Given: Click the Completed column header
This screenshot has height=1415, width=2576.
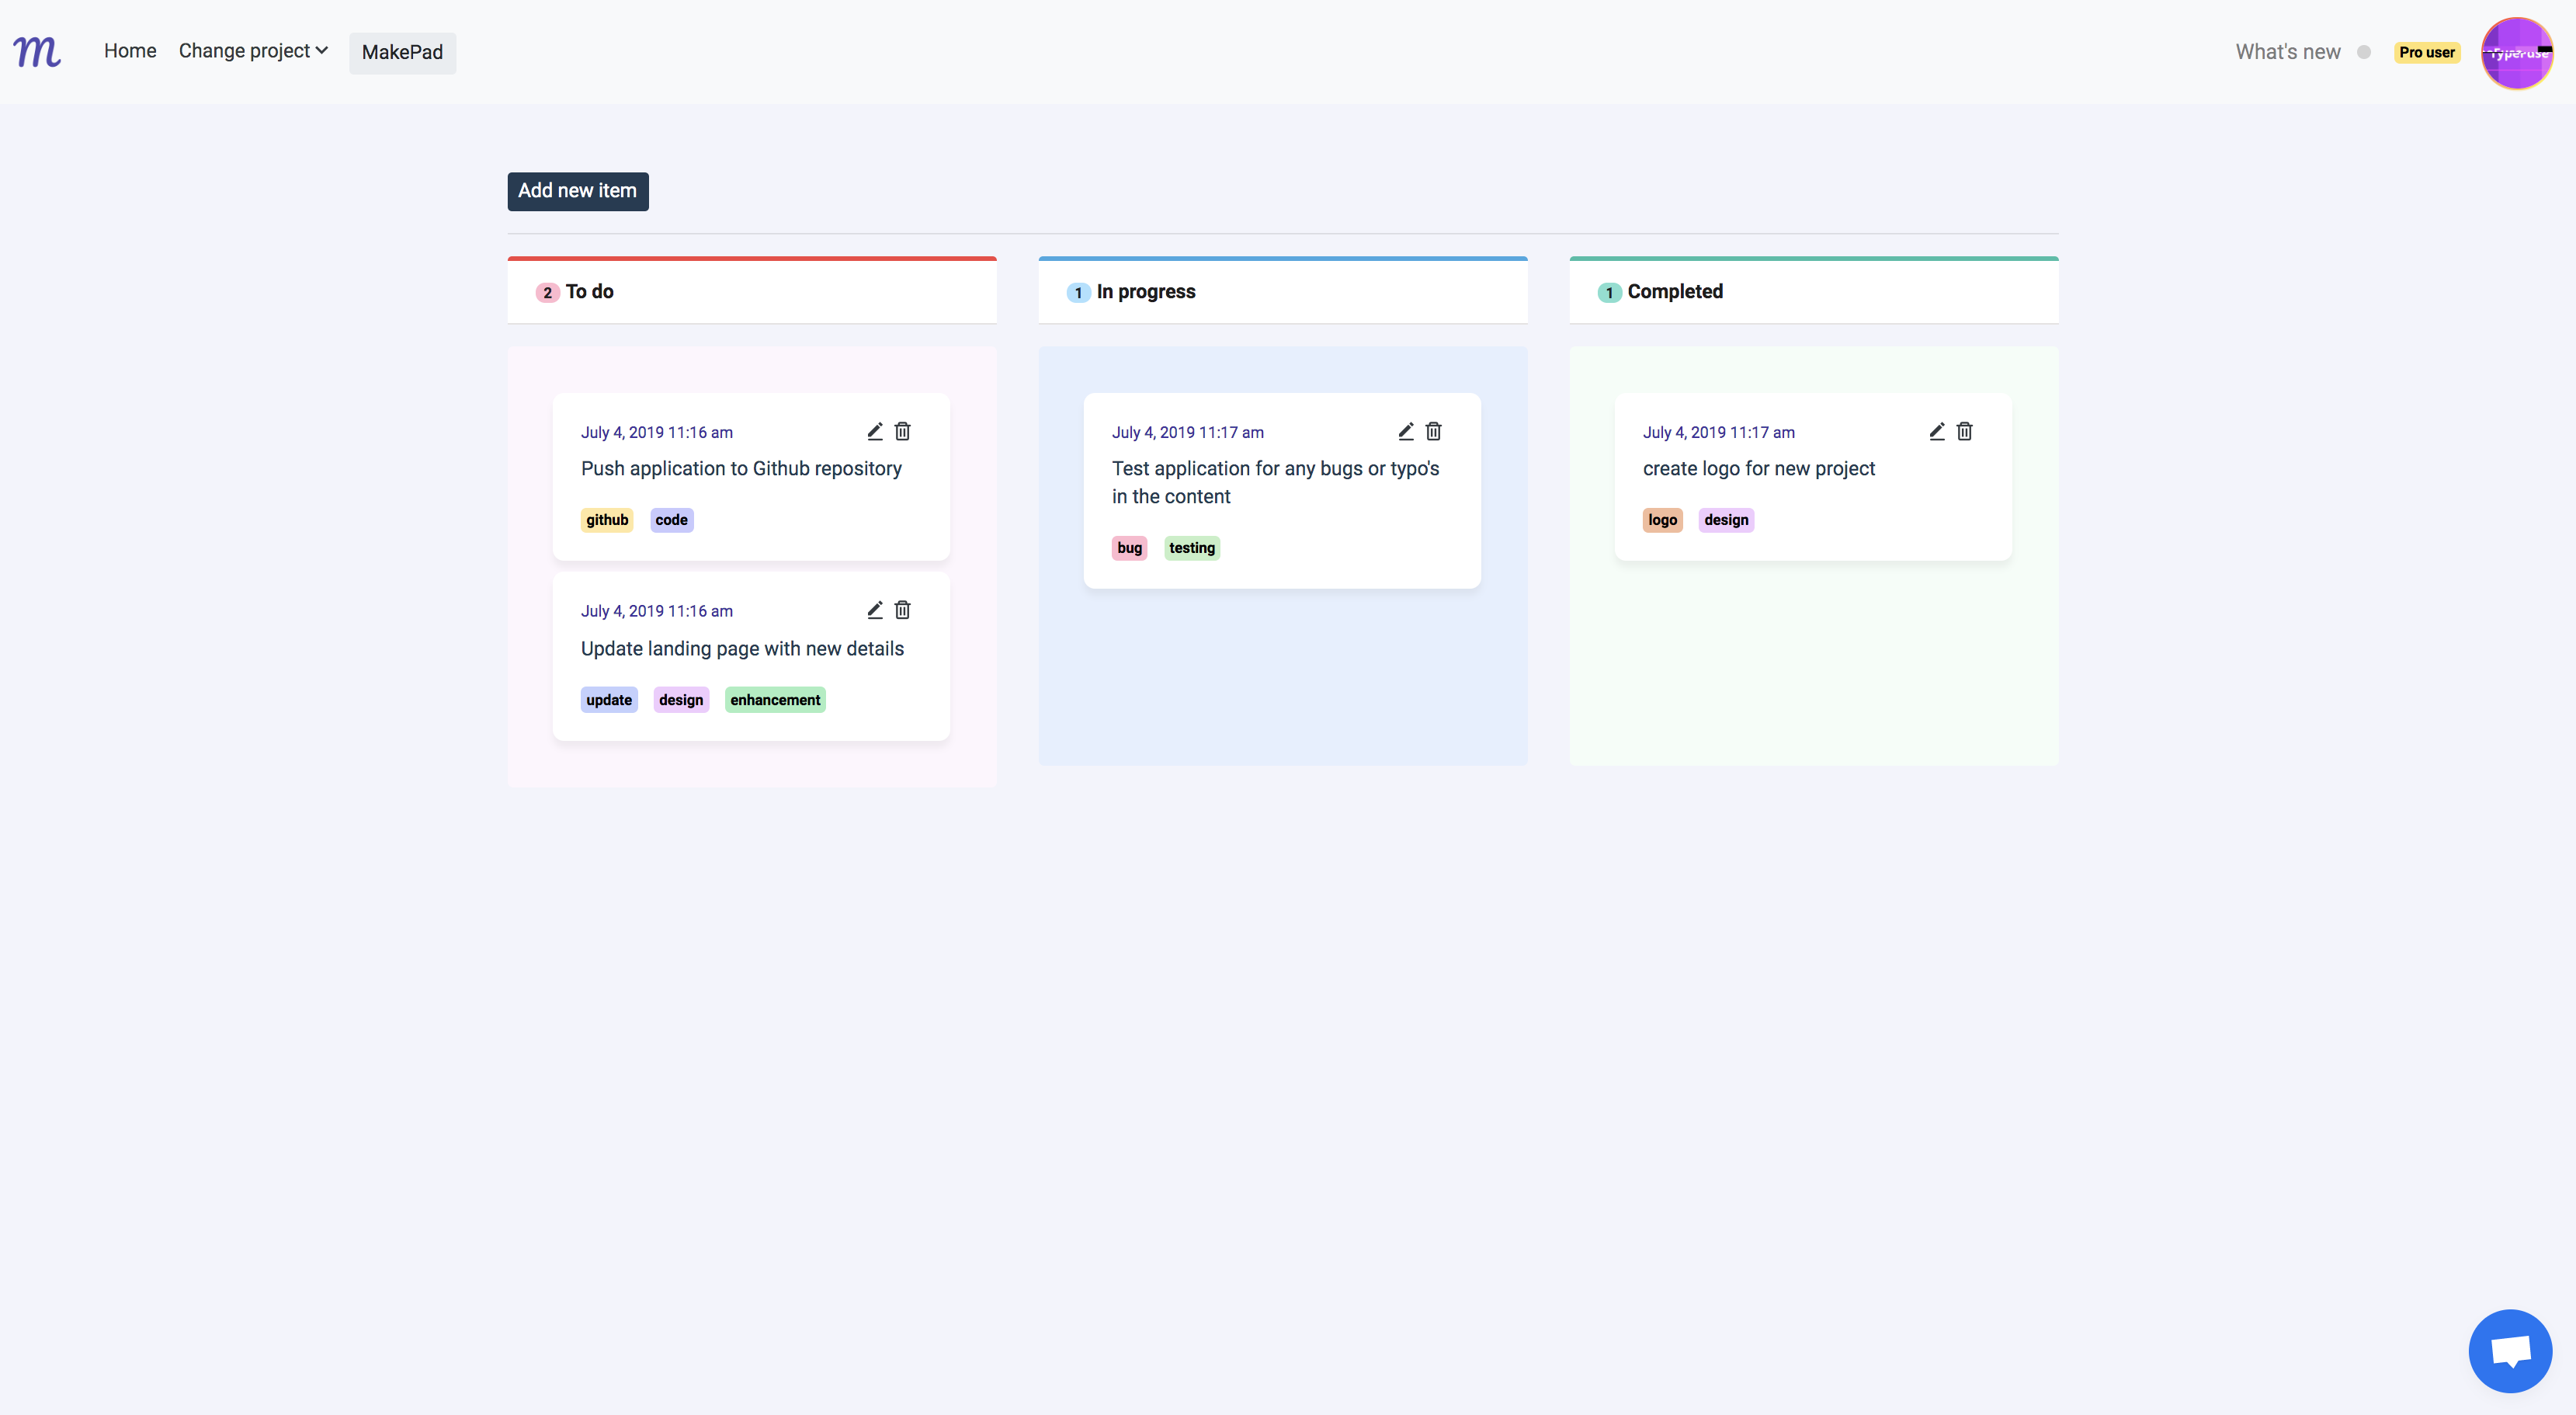Looking at the screenshot, I should pyautogui.click(x=1674, y=292).
